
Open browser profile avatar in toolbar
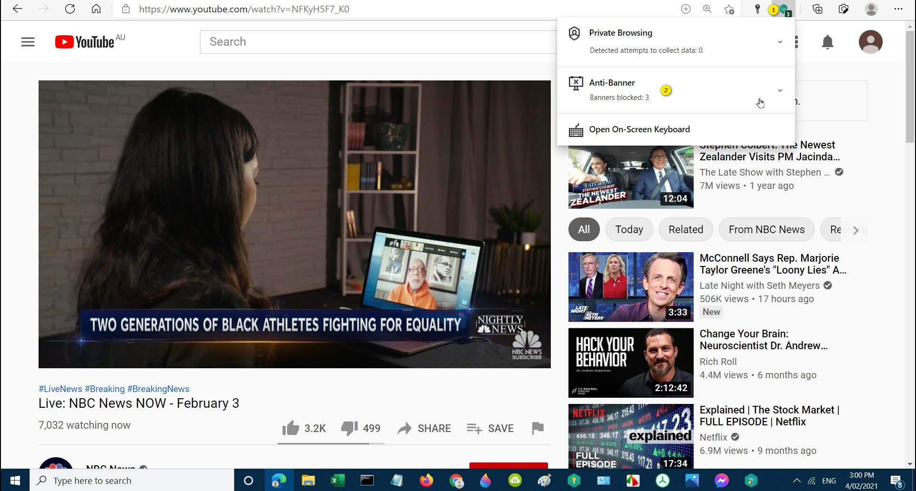[x=871, y=9]
